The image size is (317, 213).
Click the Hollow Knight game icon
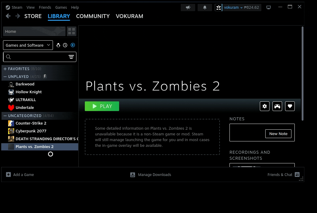tap(11, 92)
